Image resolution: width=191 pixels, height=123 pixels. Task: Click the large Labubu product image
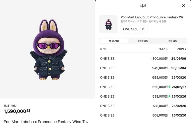coord(48,50)
